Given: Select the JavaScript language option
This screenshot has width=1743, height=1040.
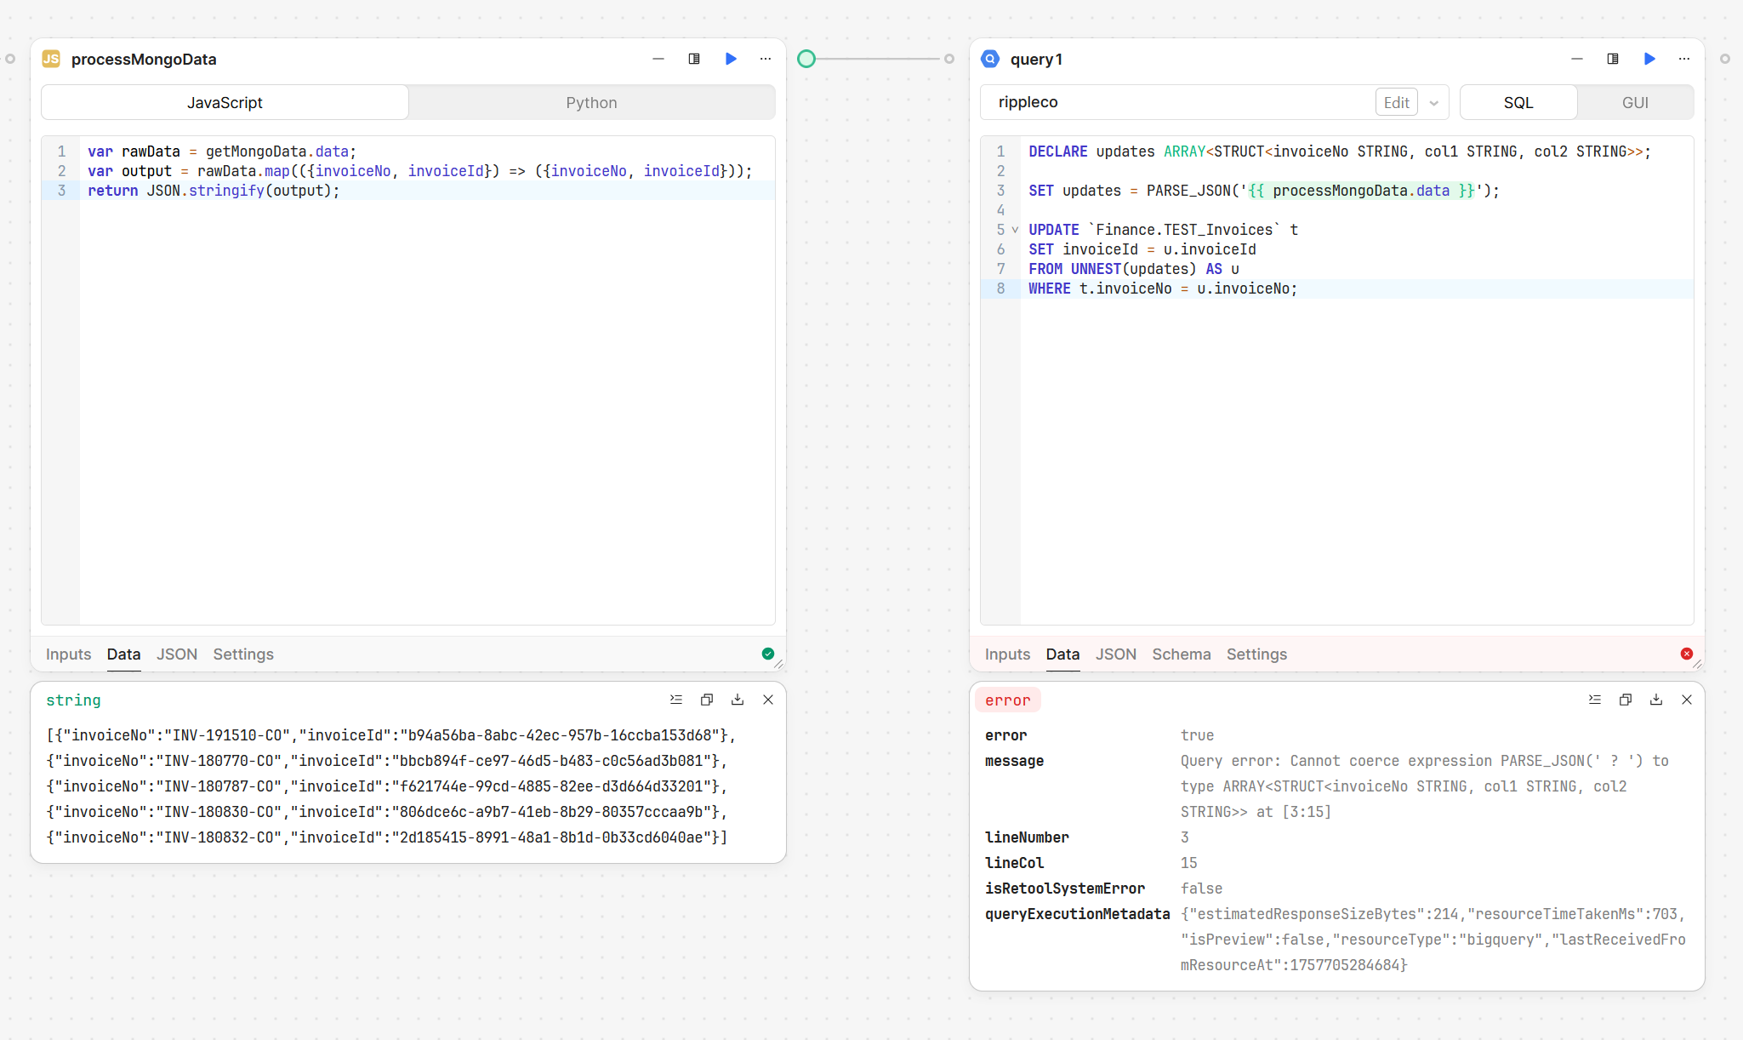Looking at the screenshot, I should [x=225, y=102].
